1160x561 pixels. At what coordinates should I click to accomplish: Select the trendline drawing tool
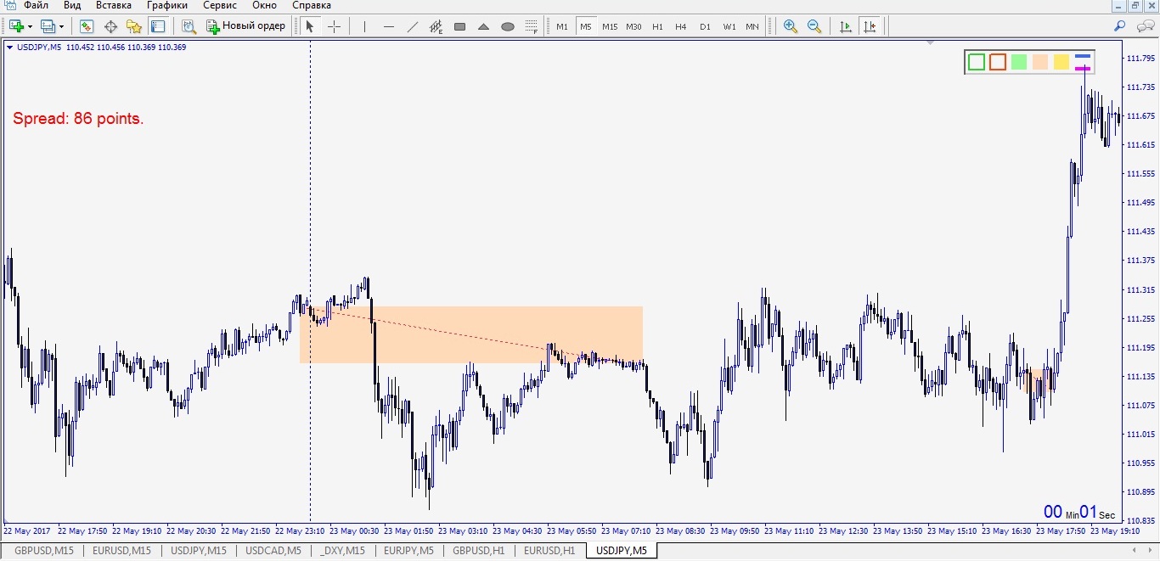[x=413, y=26]
